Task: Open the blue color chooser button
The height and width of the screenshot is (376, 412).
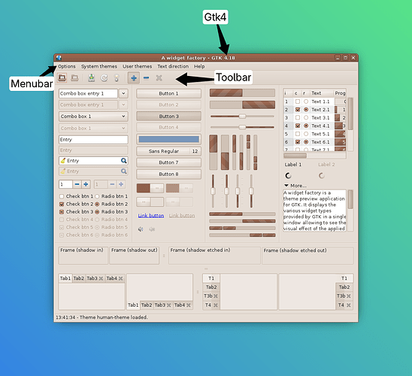Action: [168, 139]
